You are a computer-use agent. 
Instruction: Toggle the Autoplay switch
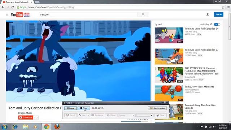point(217,24)
